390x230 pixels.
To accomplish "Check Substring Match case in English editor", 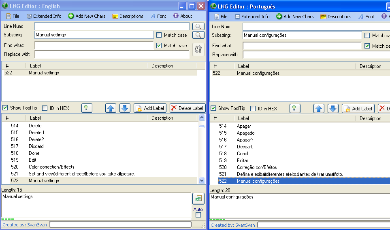I will click(x=159, y=35).
